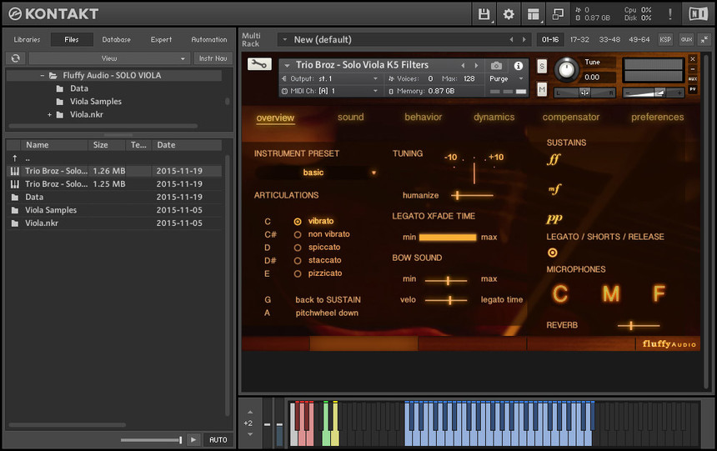The height and width of the screenshot is (451, 717).
Task: Select next multi rack preset arrow
Action: (524, 40)
